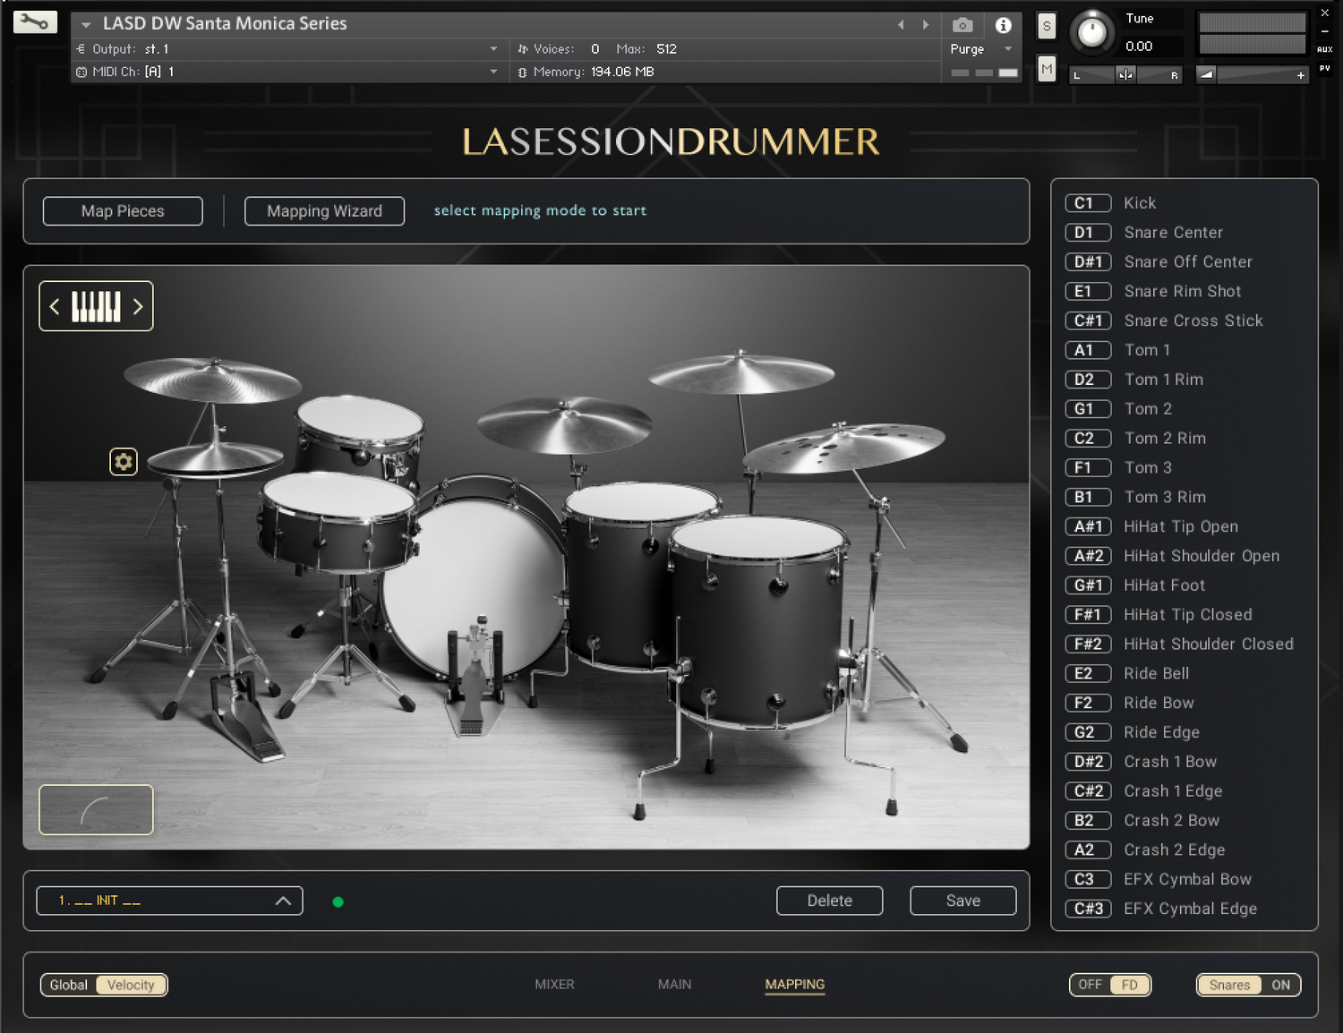Open the INIT preset dropdown
Image resolution: width=1343 pixels, height=1033 pixels.
click(x=169, y=901)
